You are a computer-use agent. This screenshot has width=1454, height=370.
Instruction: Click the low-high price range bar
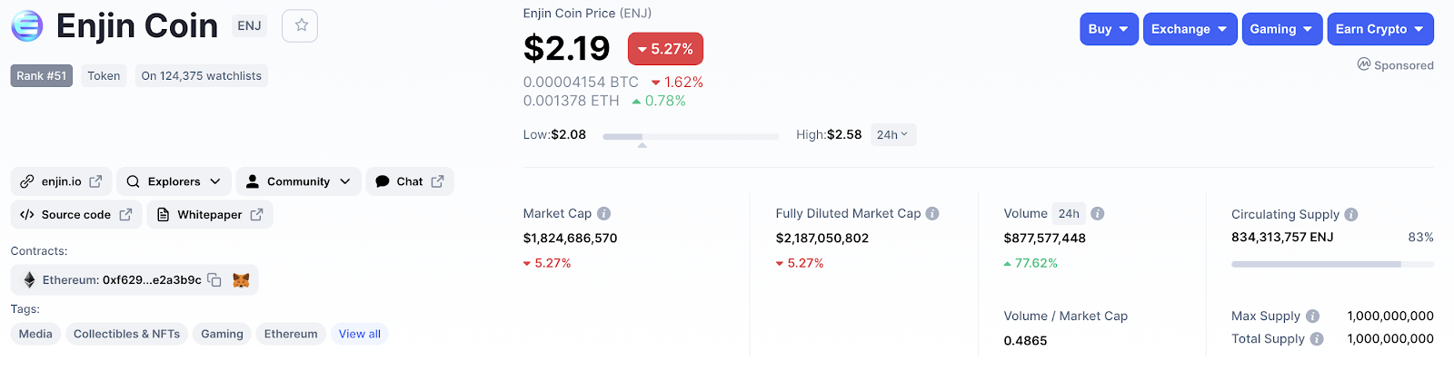pyautogui.click(x=691, y=136)
